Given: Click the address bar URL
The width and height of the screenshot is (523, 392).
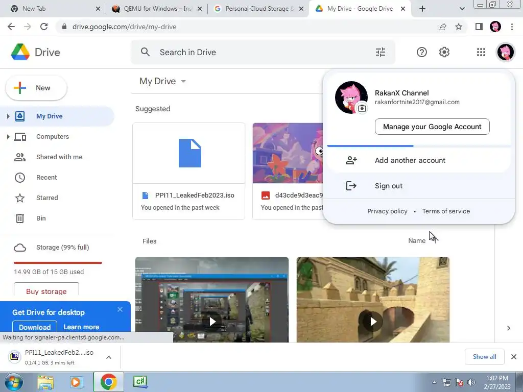Looking at the screenshot, I should point(125,27).
